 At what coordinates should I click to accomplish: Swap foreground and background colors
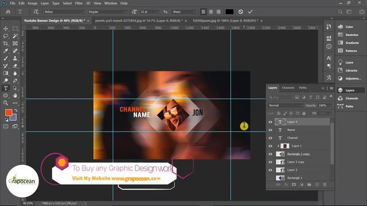15,110
